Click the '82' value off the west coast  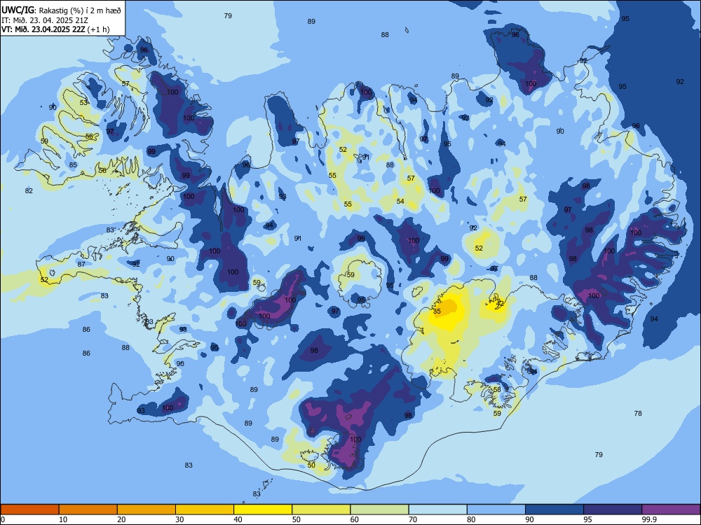point(29,190)
